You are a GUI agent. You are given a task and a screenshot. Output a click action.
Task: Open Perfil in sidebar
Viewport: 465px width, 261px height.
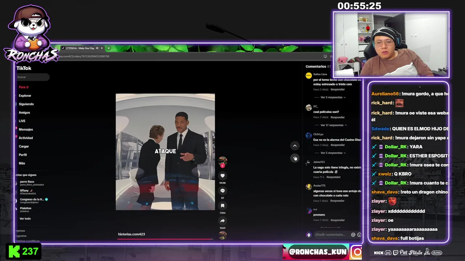point(23,155)
